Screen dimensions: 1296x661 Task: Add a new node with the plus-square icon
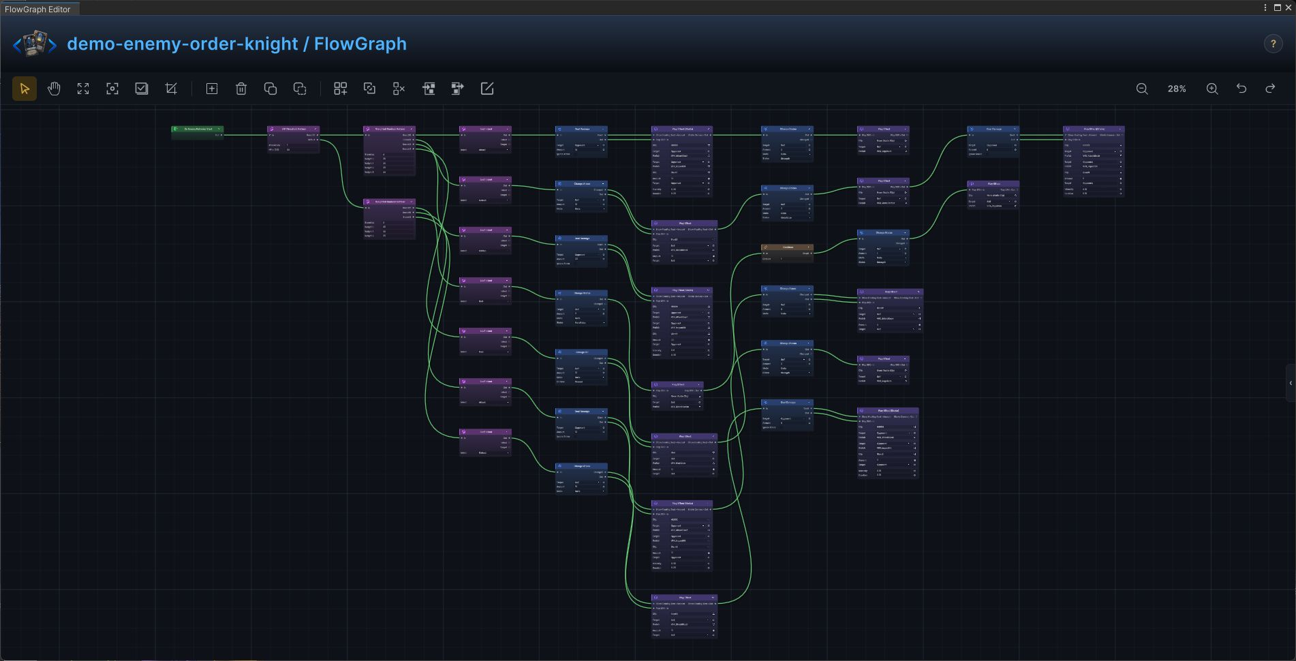tap(212, 89)
